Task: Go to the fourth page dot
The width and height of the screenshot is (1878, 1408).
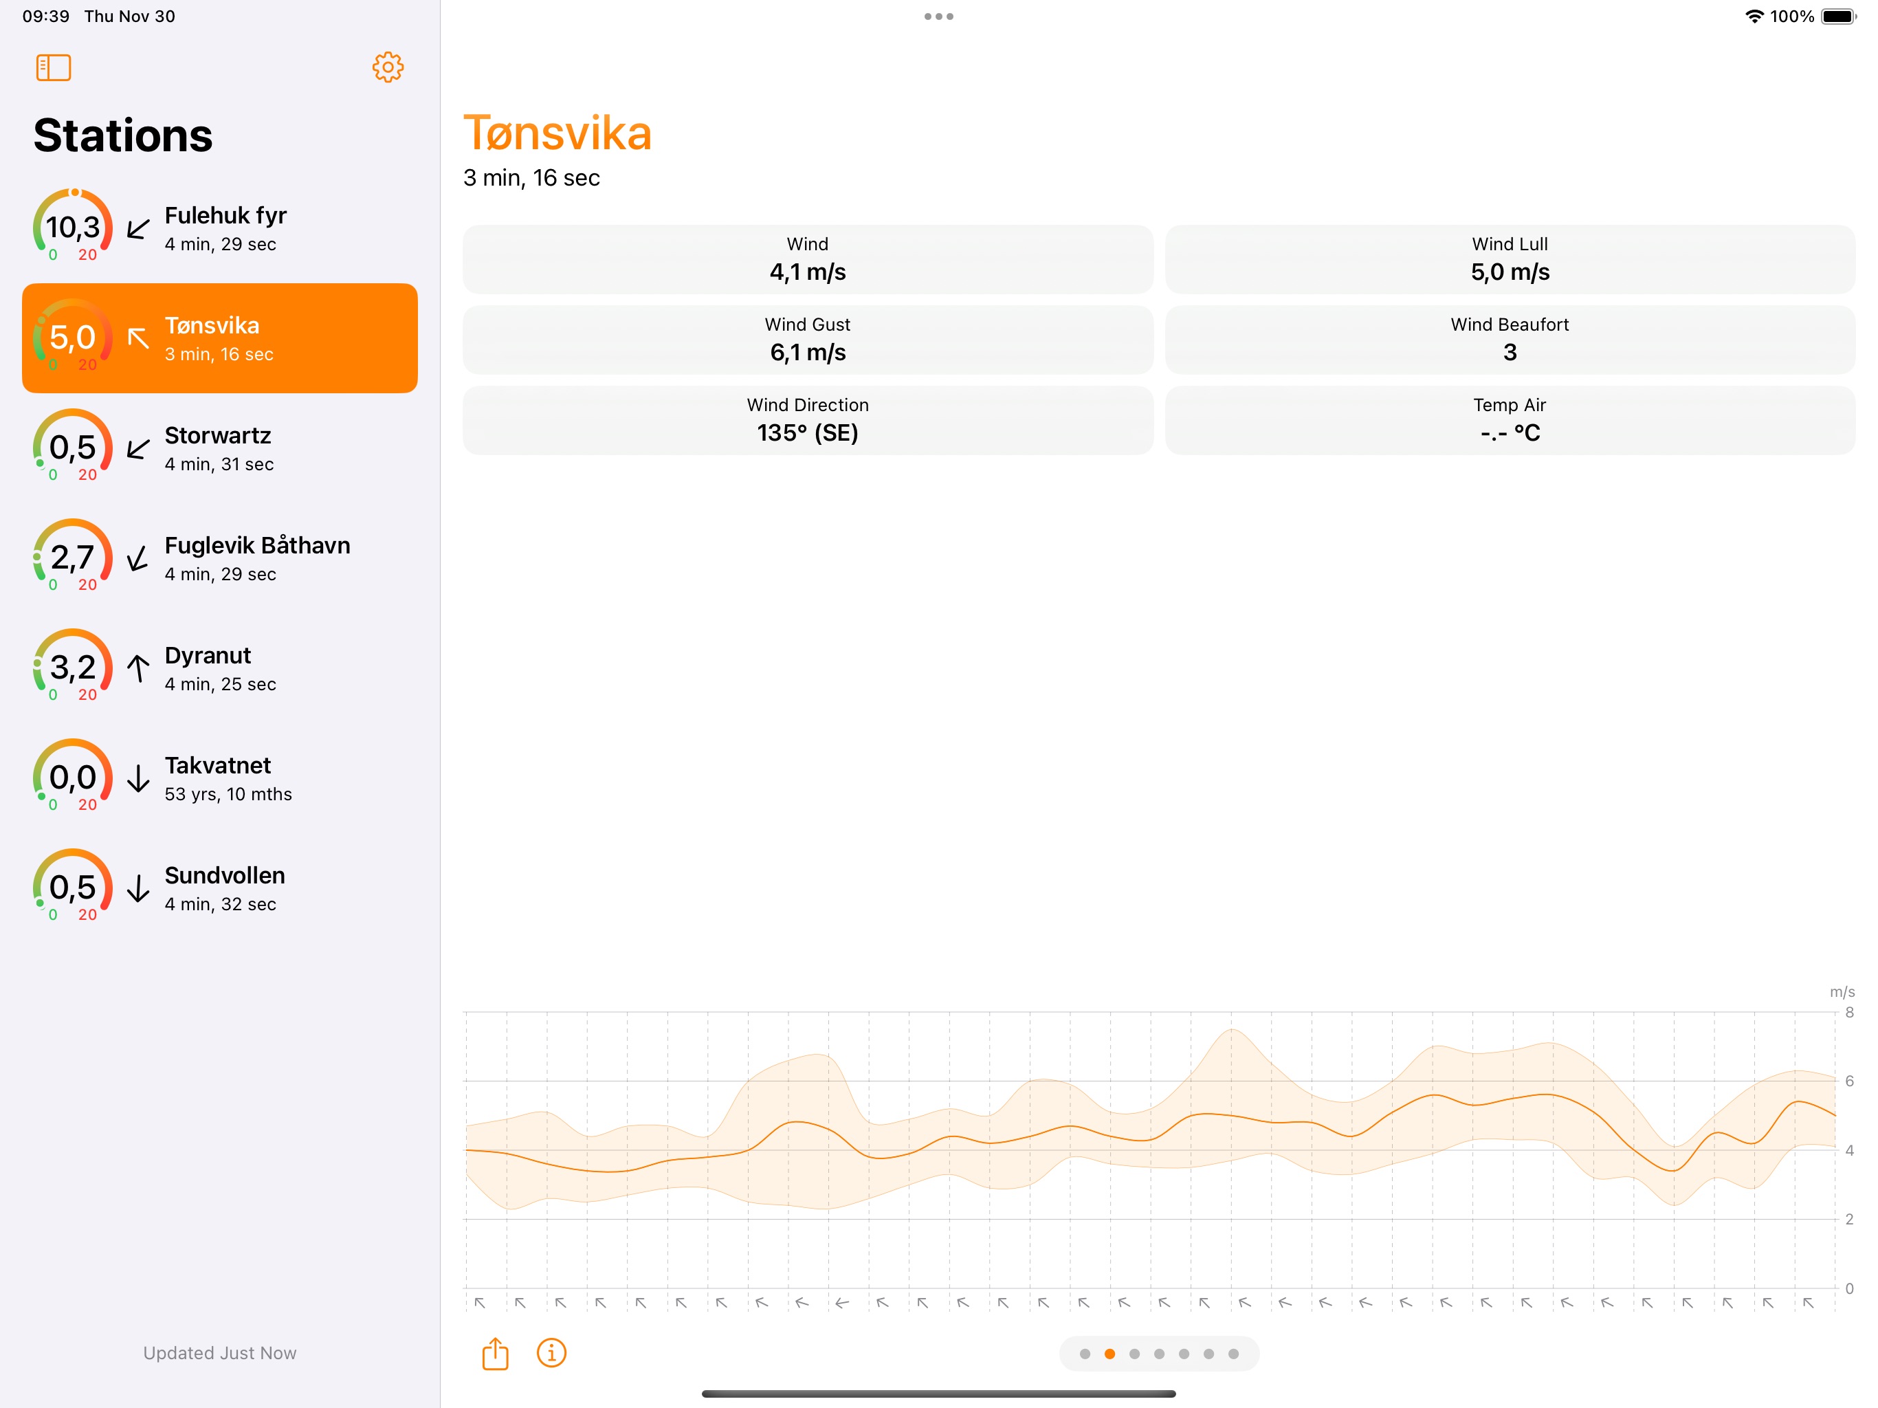Action: (x=1159, y=1354)
